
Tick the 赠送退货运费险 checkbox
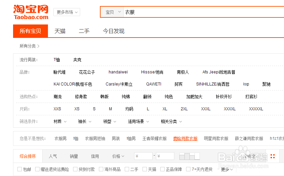[37, 169]
